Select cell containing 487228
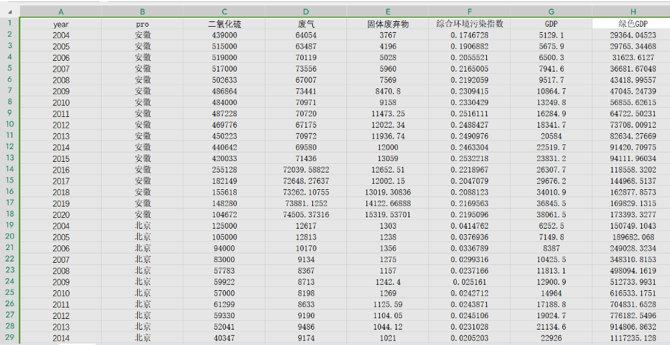This screenshot has height=345, width=670. click(x=224, y=113)
